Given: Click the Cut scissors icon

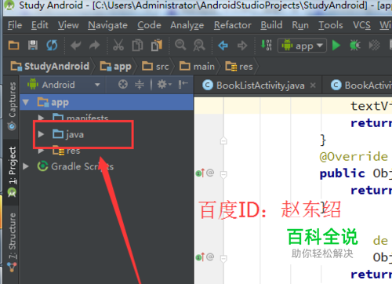Looking at the screenshot, I should [x=118, y=46].
